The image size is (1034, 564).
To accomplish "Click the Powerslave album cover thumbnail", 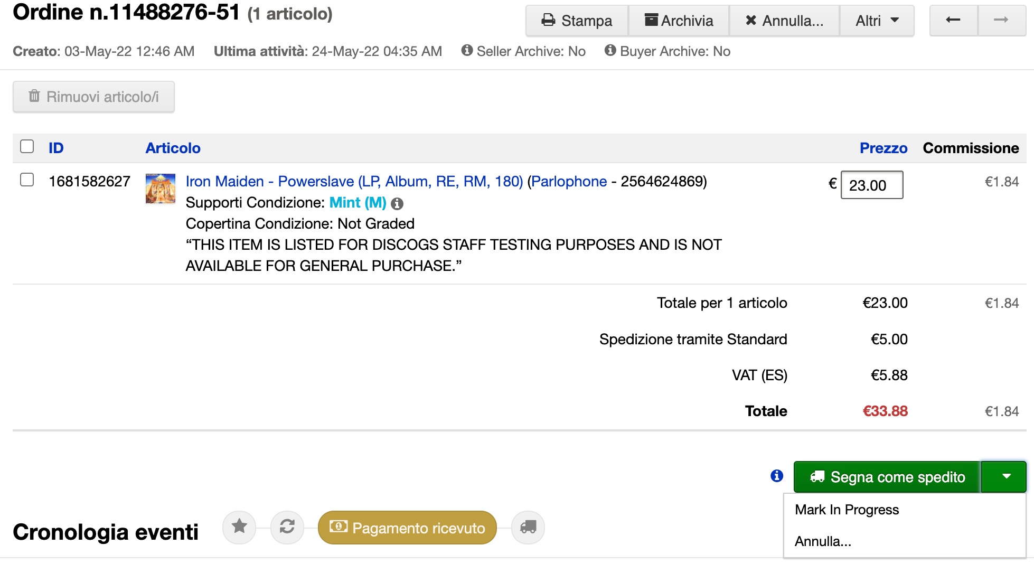I will 161,189.
